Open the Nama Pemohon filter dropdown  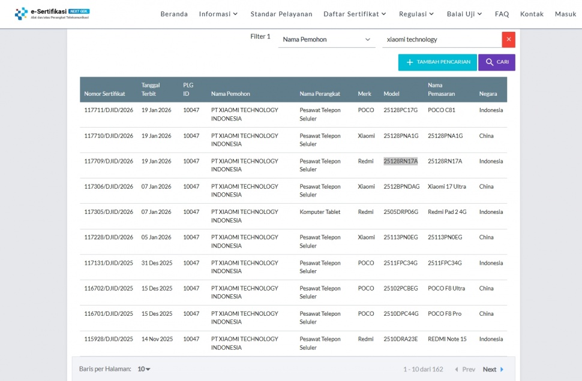[327, 40]
